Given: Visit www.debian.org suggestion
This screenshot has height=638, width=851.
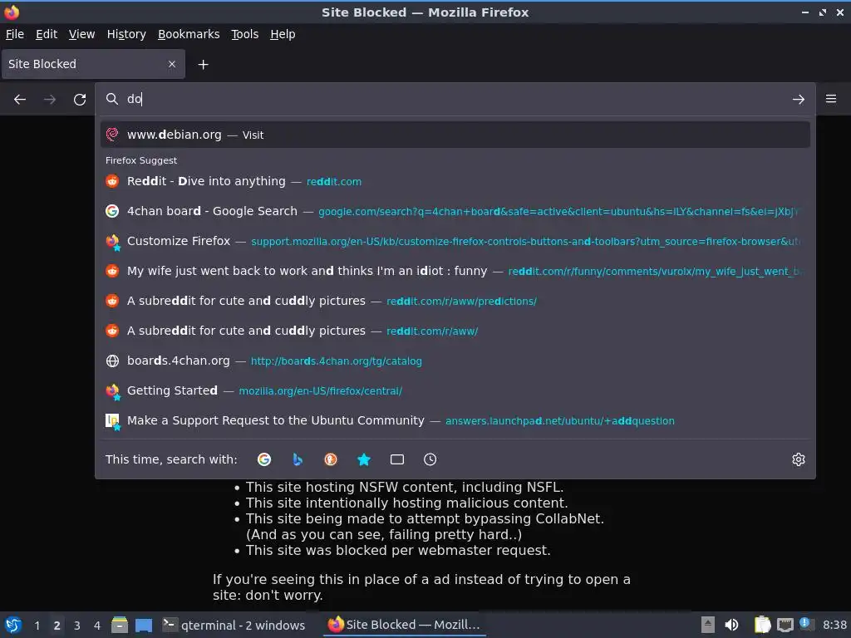Looking at the screenshot, I should coord(455,135).
